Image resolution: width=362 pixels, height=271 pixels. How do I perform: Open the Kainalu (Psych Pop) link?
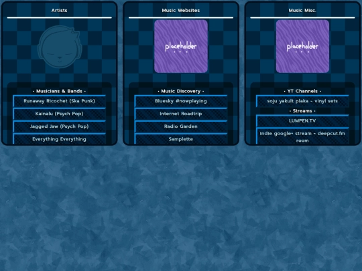pyautogui.click(x=60, y=114)
